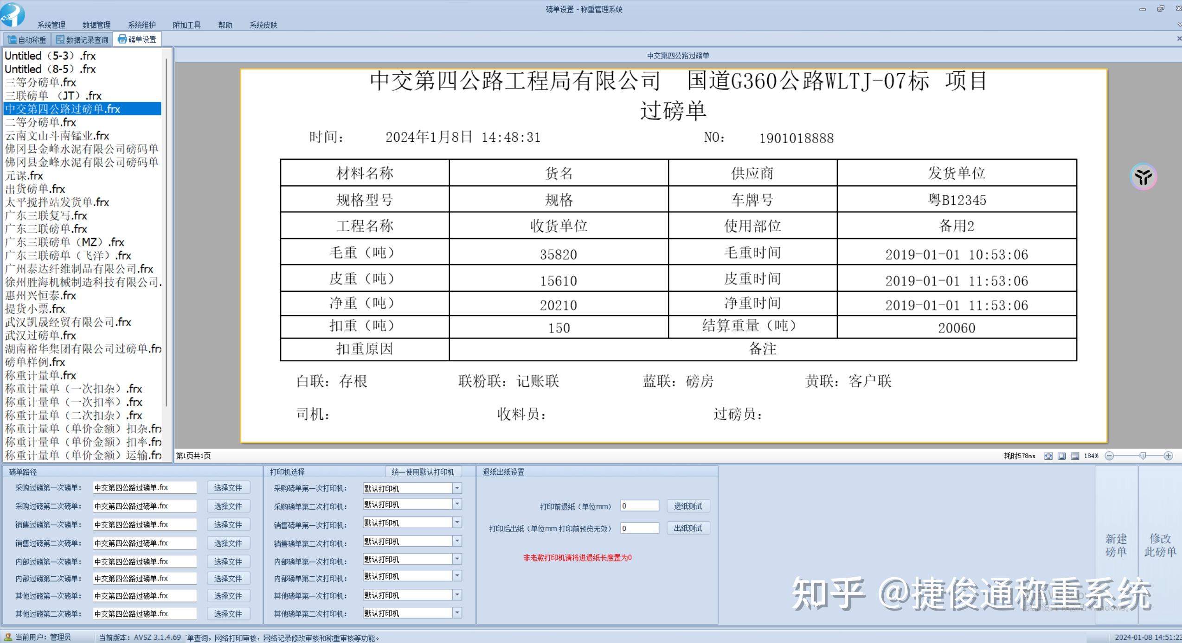Select Untitled（5-3）.frx in list
This screenshot has height=643, width=1182.
click(x=83, y=56)
